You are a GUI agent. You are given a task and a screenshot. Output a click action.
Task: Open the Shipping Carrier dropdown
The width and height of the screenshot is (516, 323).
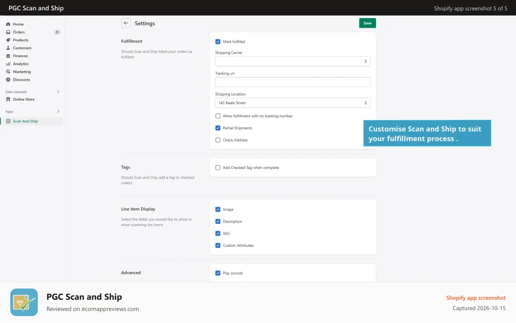pyautogui.click(x=293, y=62)
